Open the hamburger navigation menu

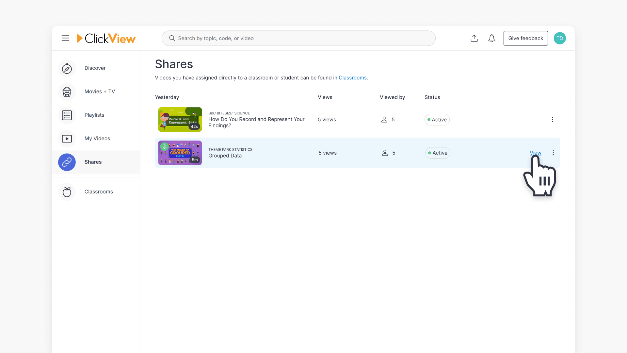(x=65, y=38)
